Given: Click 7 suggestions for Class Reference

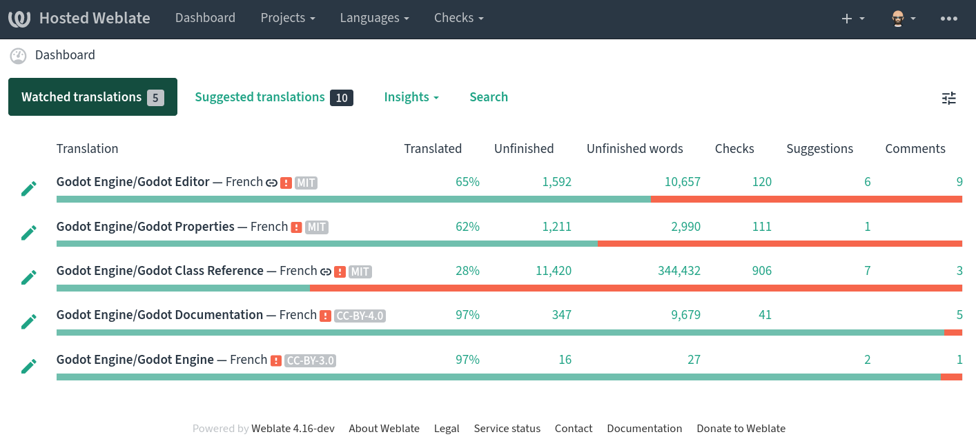Looking at the screenshot, I should 868,271.
